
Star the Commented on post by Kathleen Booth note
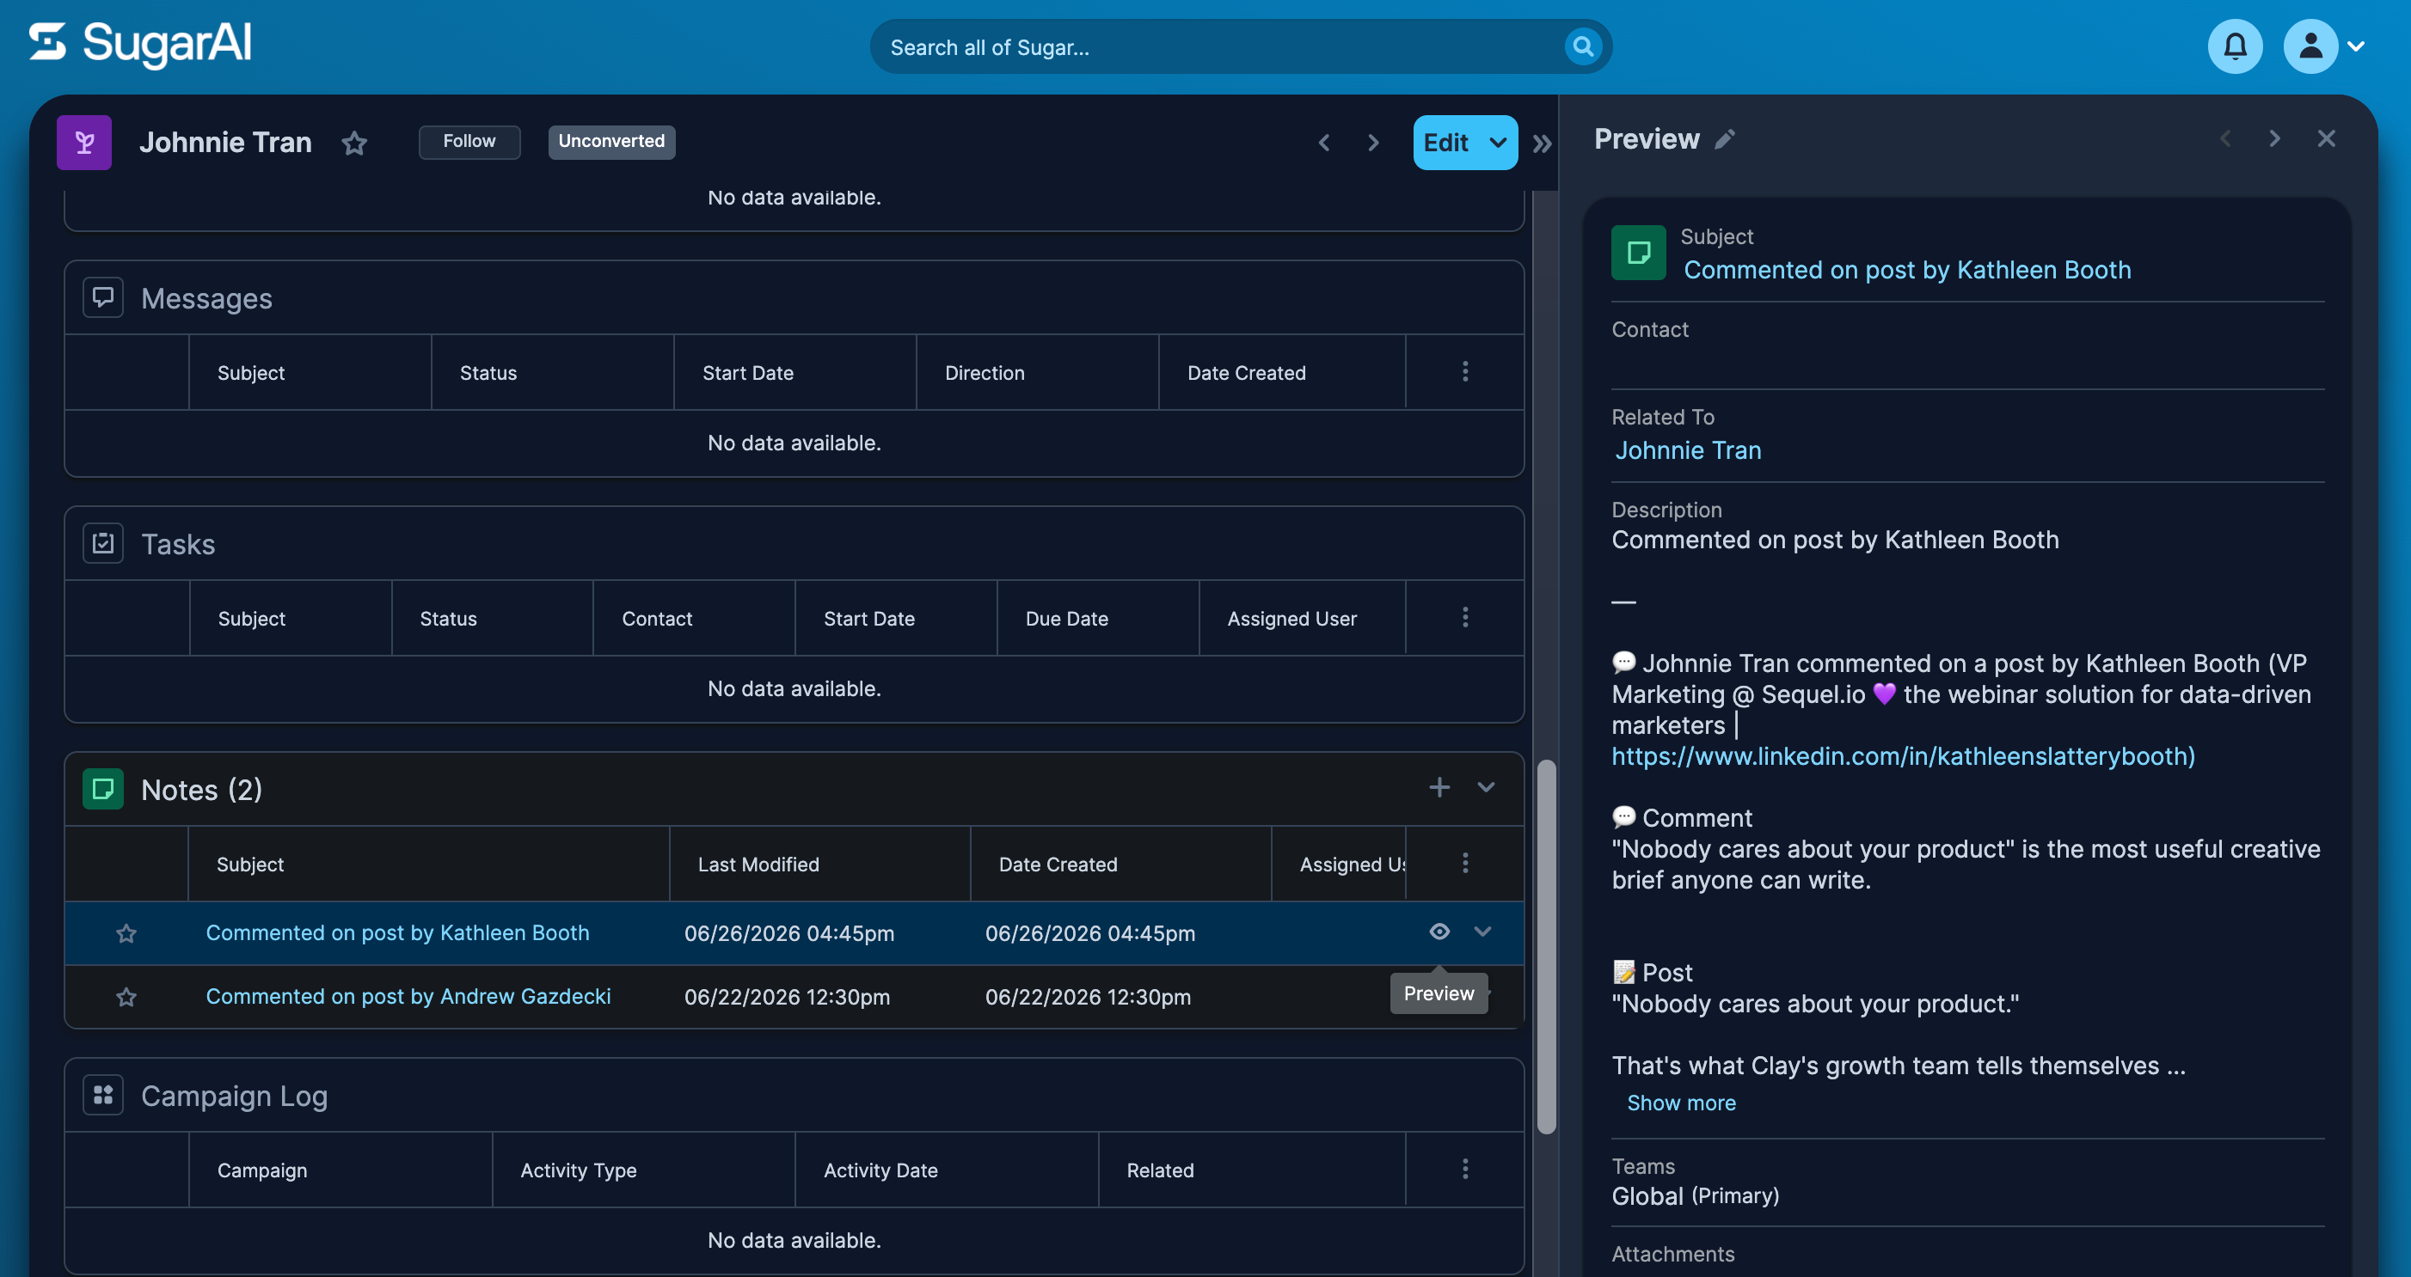pos(126,933)
